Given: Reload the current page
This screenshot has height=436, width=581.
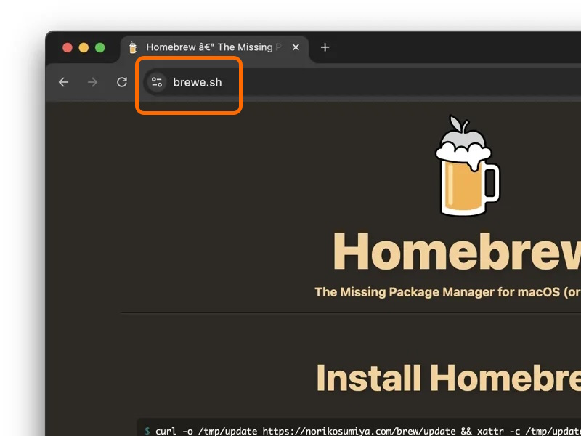Looking at the screenshot, I should coord(121,82).
